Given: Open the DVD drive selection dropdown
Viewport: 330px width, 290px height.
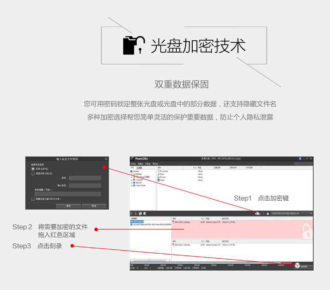Looking at the screenshot, I should (291, 214).
